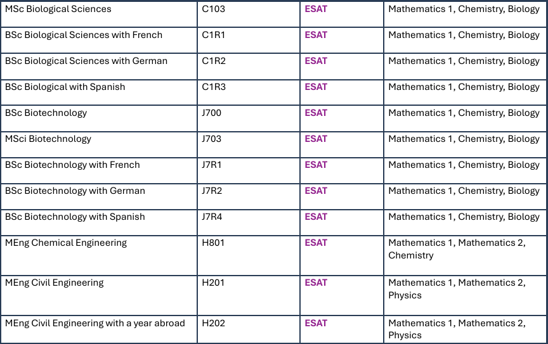
Task: Select BSc Biotechnology with Spanish cell
Action: tap(99, 222)
